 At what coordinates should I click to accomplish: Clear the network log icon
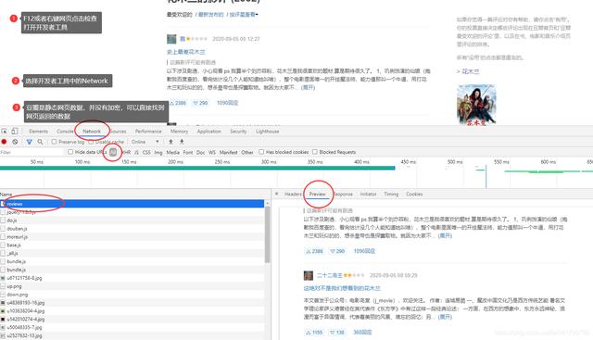pyautogui.click(x=15, y=142)
